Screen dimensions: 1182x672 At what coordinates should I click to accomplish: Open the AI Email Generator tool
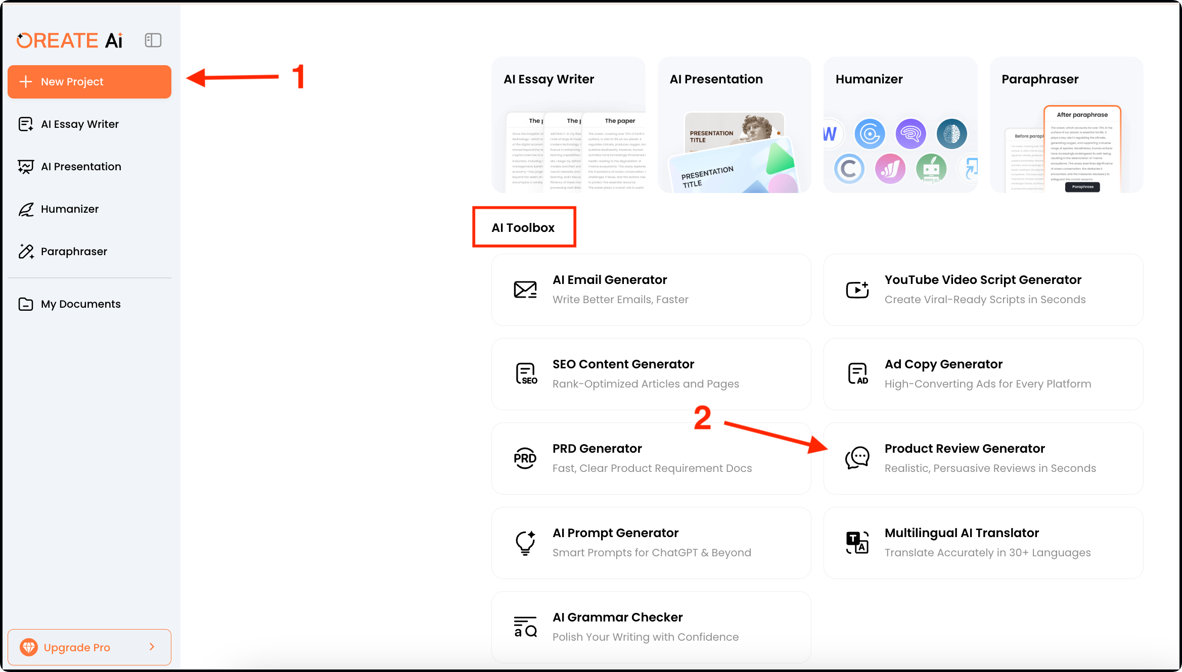[651, 290]
